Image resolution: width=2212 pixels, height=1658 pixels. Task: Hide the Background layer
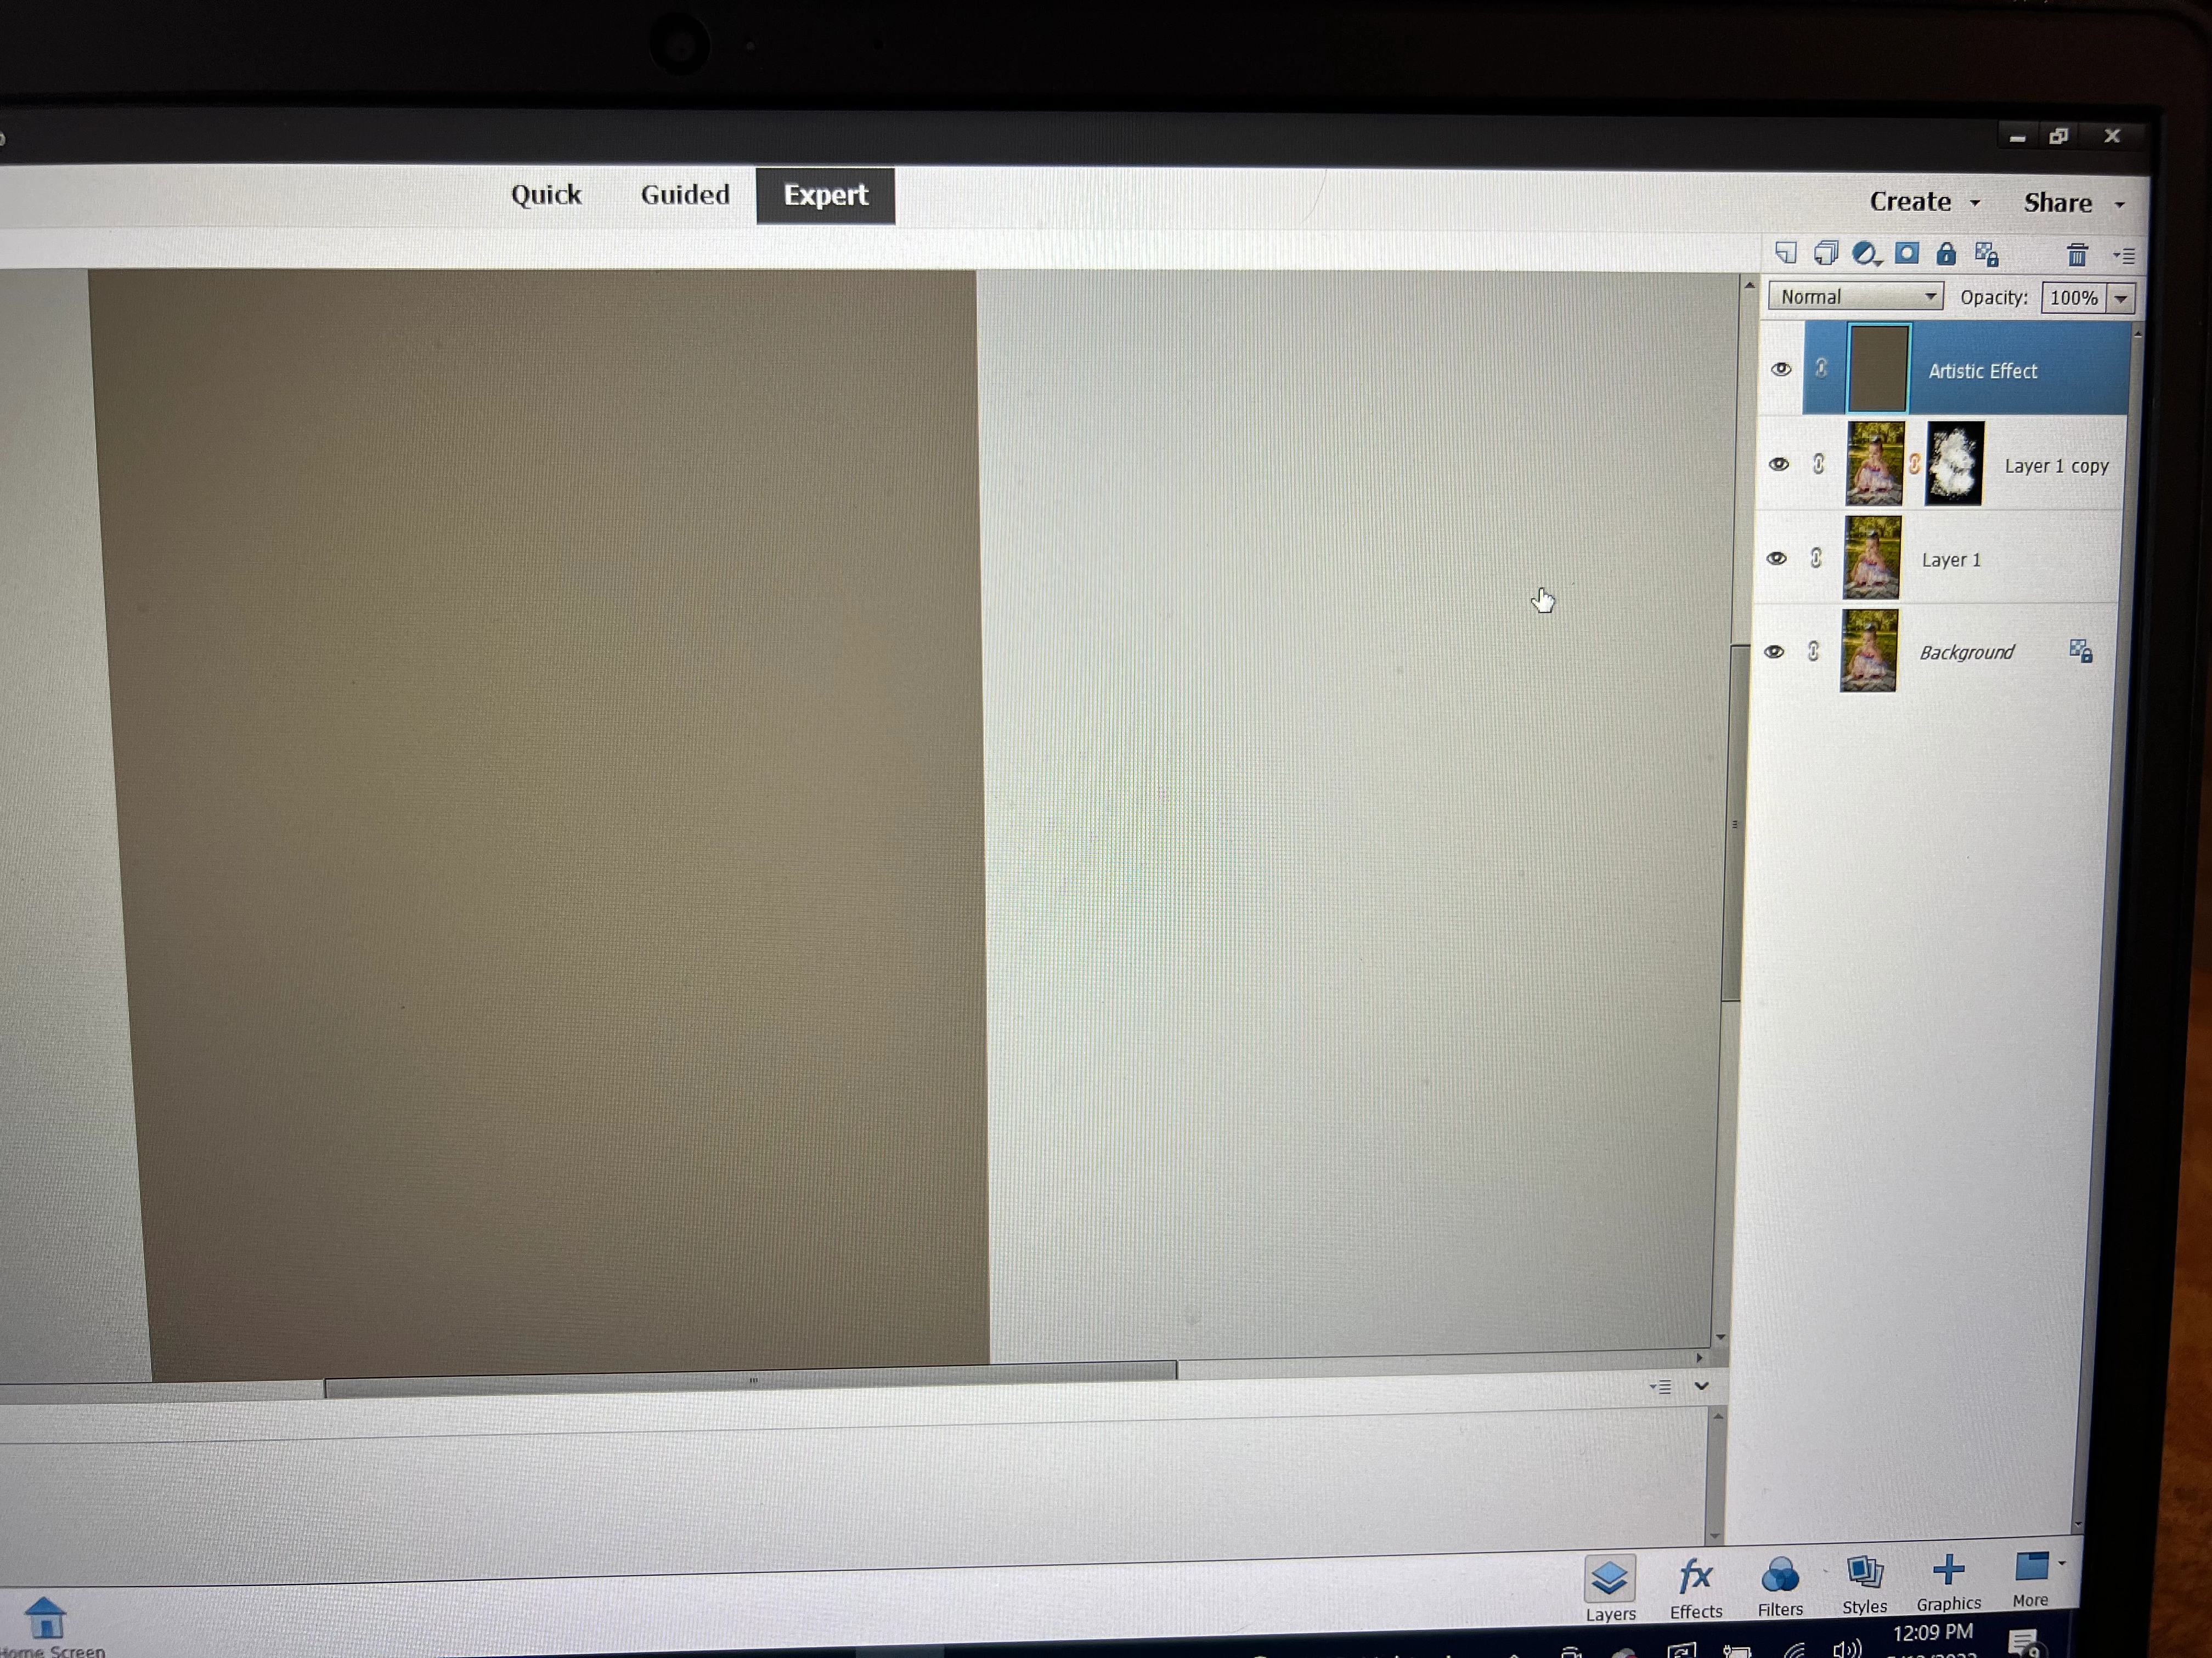pyautogui.click(x=1774, y=652)
